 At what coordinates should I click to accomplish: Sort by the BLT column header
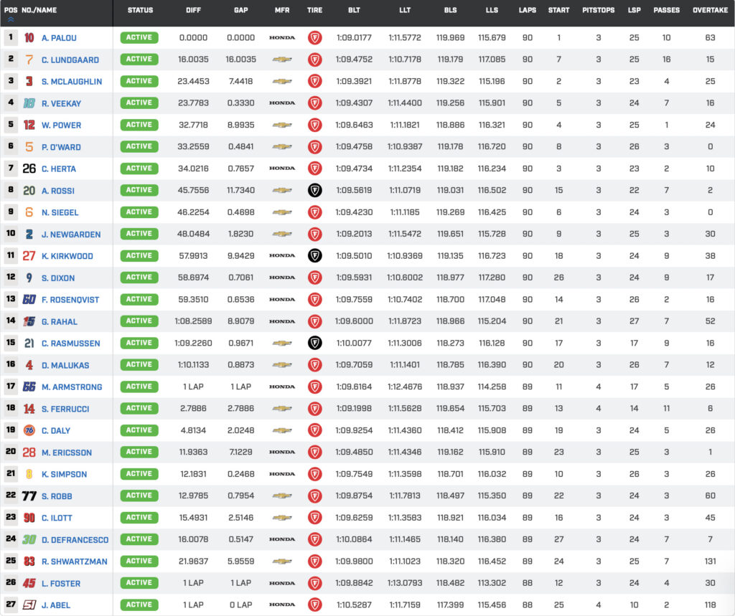click(354, 10)
